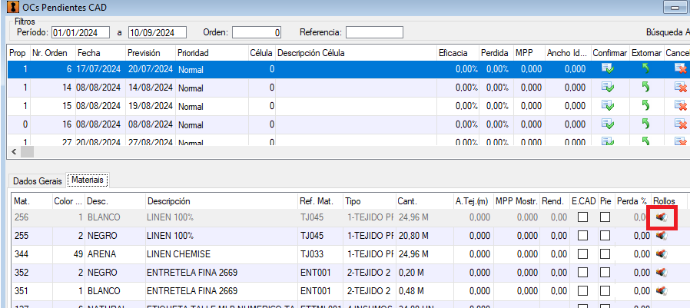Image resolution: width=690 pixels, height=308 pixels.
Task: Select order row dated 17/07/2024
Action: [347, 69]
